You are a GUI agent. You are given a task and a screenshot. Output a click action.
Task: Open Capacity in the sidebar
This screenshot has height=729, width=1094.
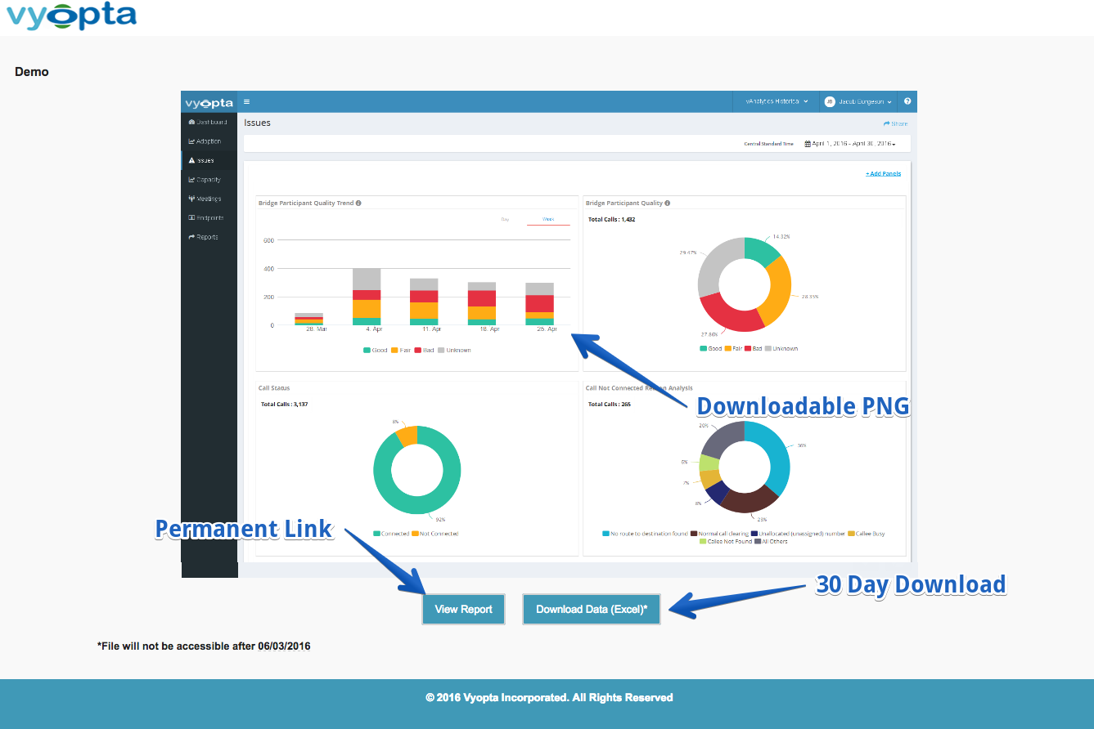coord(205,180)
